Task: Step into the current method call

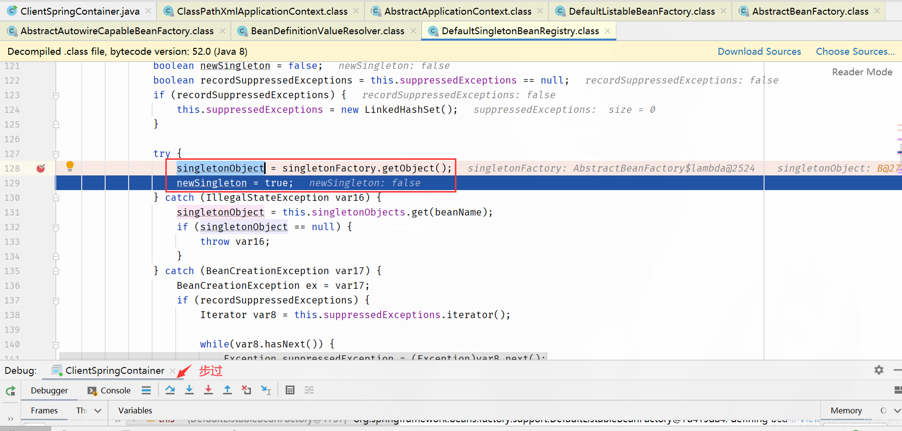Action: coord(189,390)
